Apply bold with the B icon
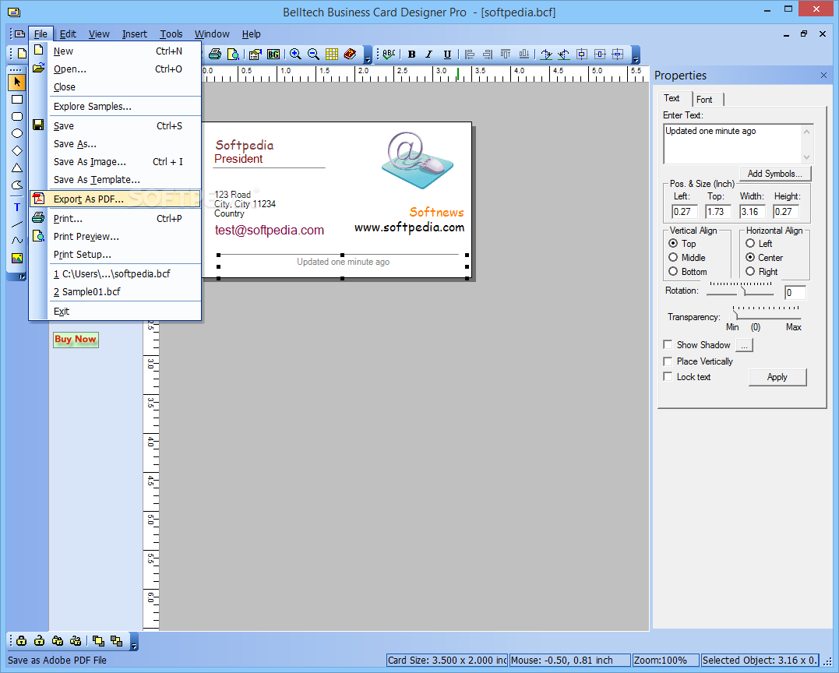The height and width of the screenshot is (673, 839). coord(411,54)
